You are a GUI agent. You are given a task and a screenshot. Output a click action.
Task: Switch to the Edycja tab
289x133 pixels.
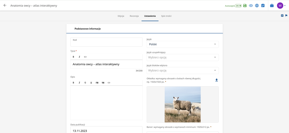121,16
